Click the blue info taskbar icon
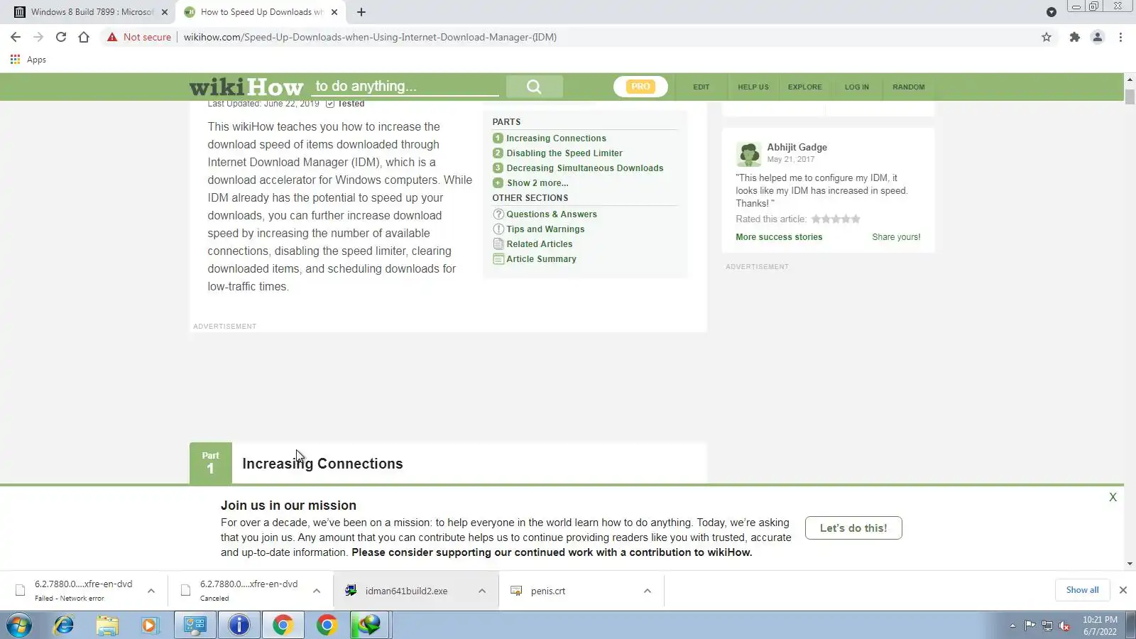 239,626
